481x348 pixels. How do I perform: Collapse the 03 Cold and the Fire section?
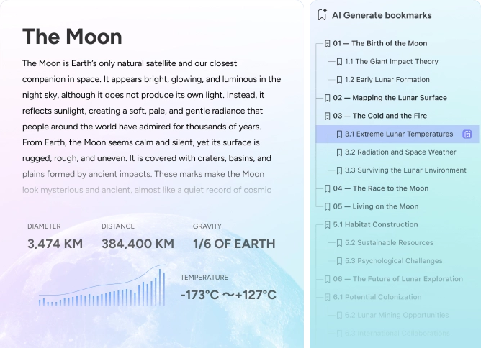click(327, 116)
